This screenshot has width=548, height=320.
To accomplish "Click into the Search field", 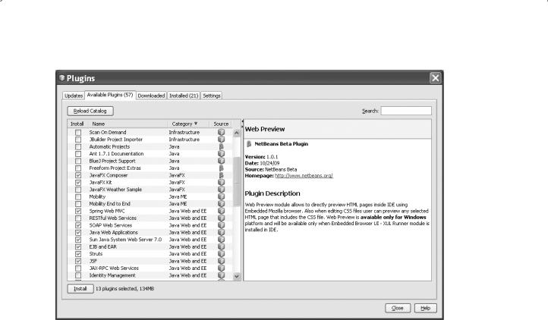I will (x=406, y=111).
